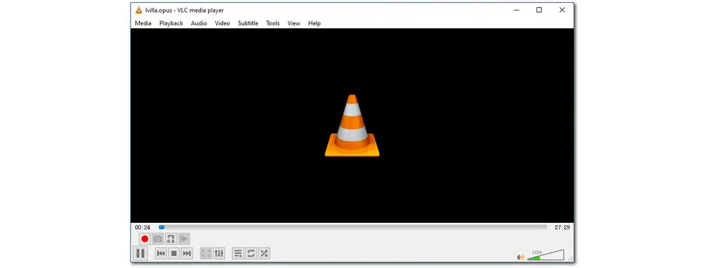Screen dimensions: 705x268
Task: Open the Video menu
Action: point(222,23)
